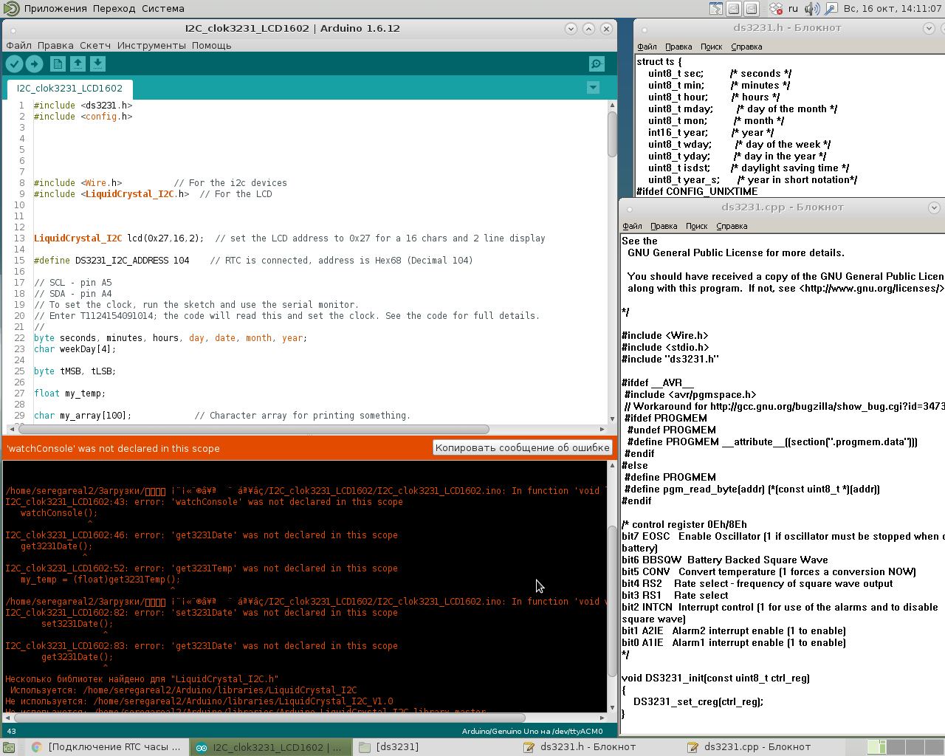Open Справка menu in ds3231.cpp Блокнот
The image size is (945, 756).
click(x=732, y=226)
